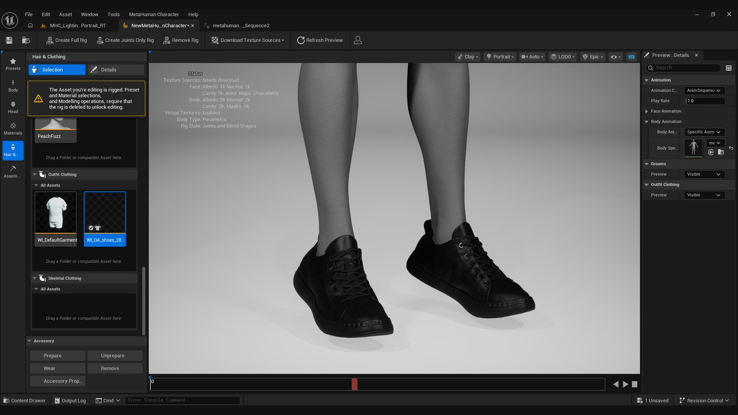Image resolution: width=738 pixels, height=415 pixels.
Task: Collapse the Skeletal Clothing section
Action: (x=34, y=278)
